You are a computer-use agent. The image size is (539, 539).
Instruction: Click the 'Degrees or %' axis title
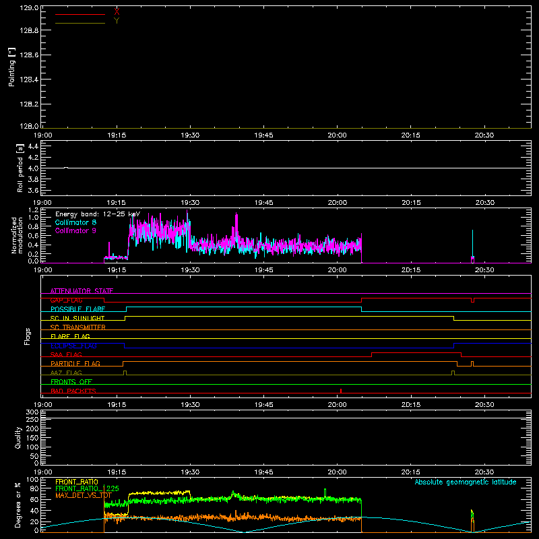pyautogui.click(x=18, y=505)
